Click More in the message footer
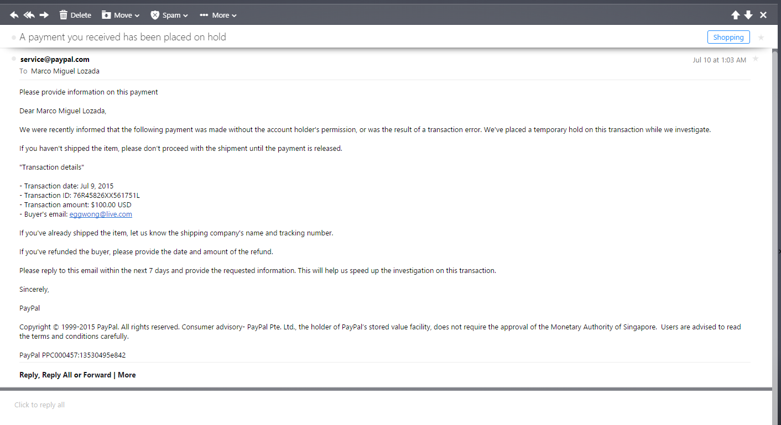 pyautogui.click(x=127, y=375)
